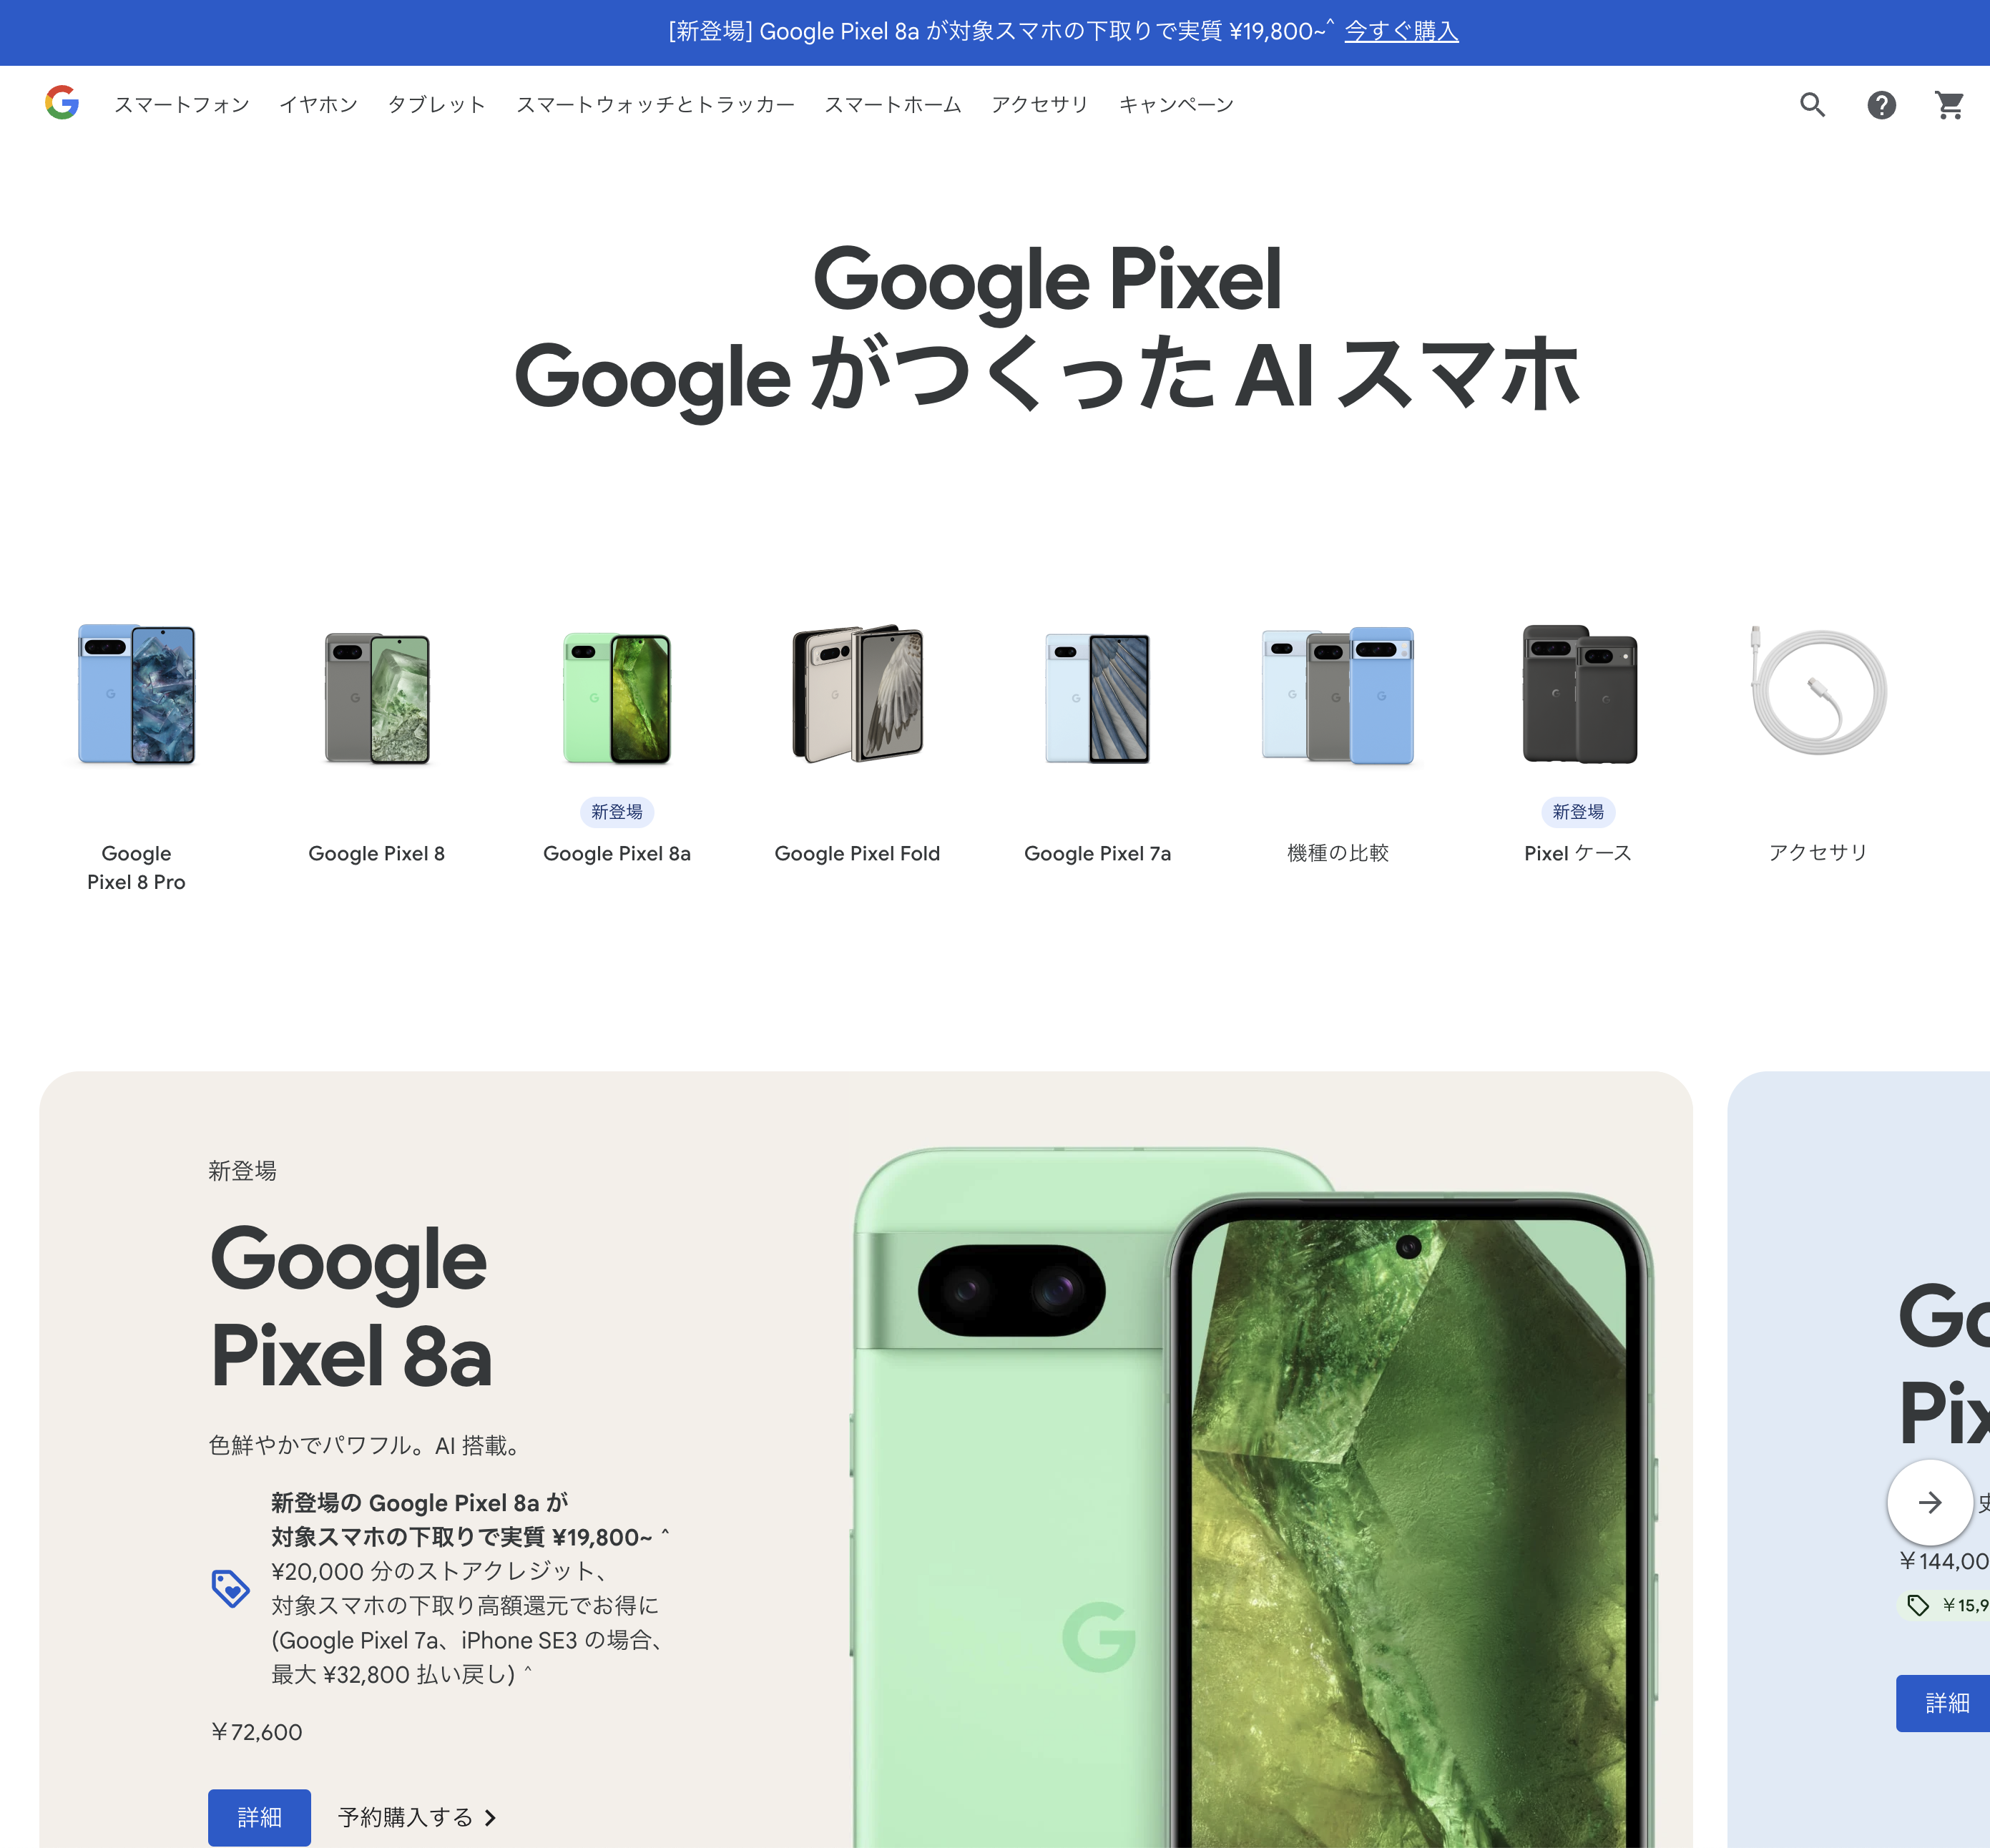Open スマートウォッチとトラッカー menu
This screenshot has height=1848, width=1990.
655,105
